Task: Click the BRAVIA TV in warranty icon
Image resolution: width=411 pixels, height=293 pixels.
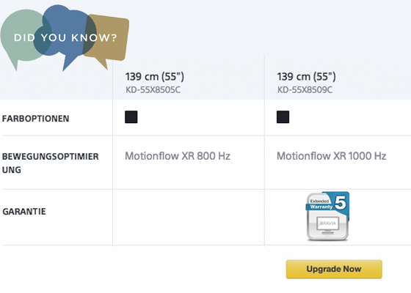Action: point(327,226)
